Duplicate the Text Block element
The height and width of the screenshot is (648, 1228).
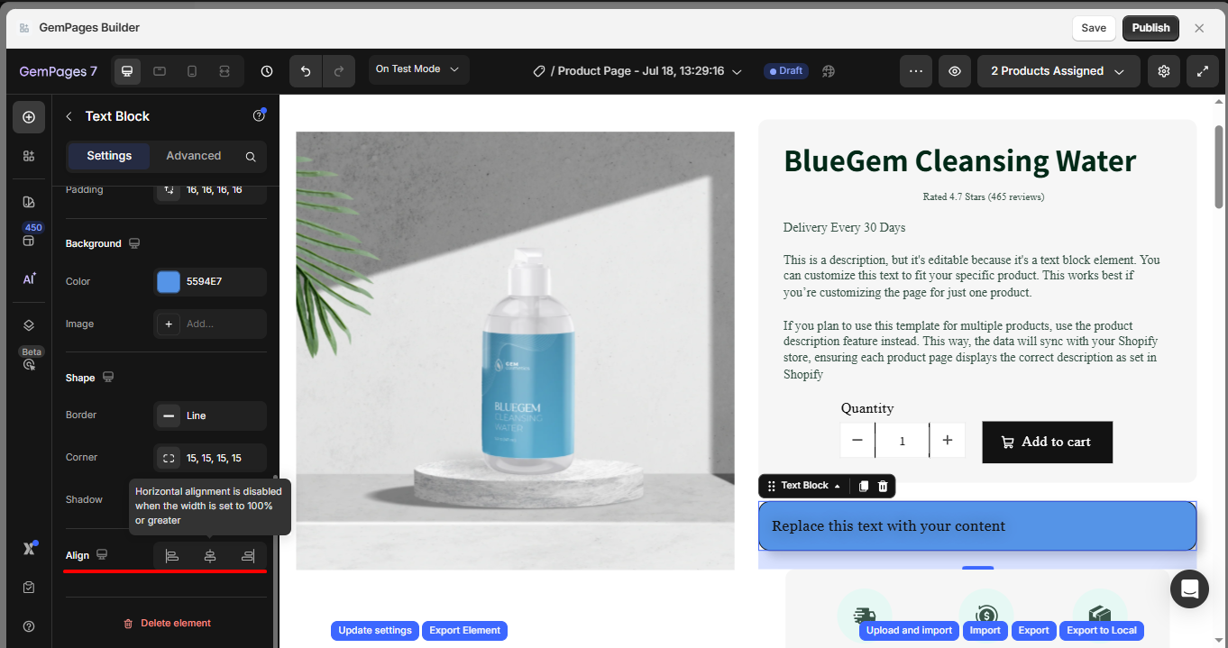pyautogui.click(x=863, y=486)
